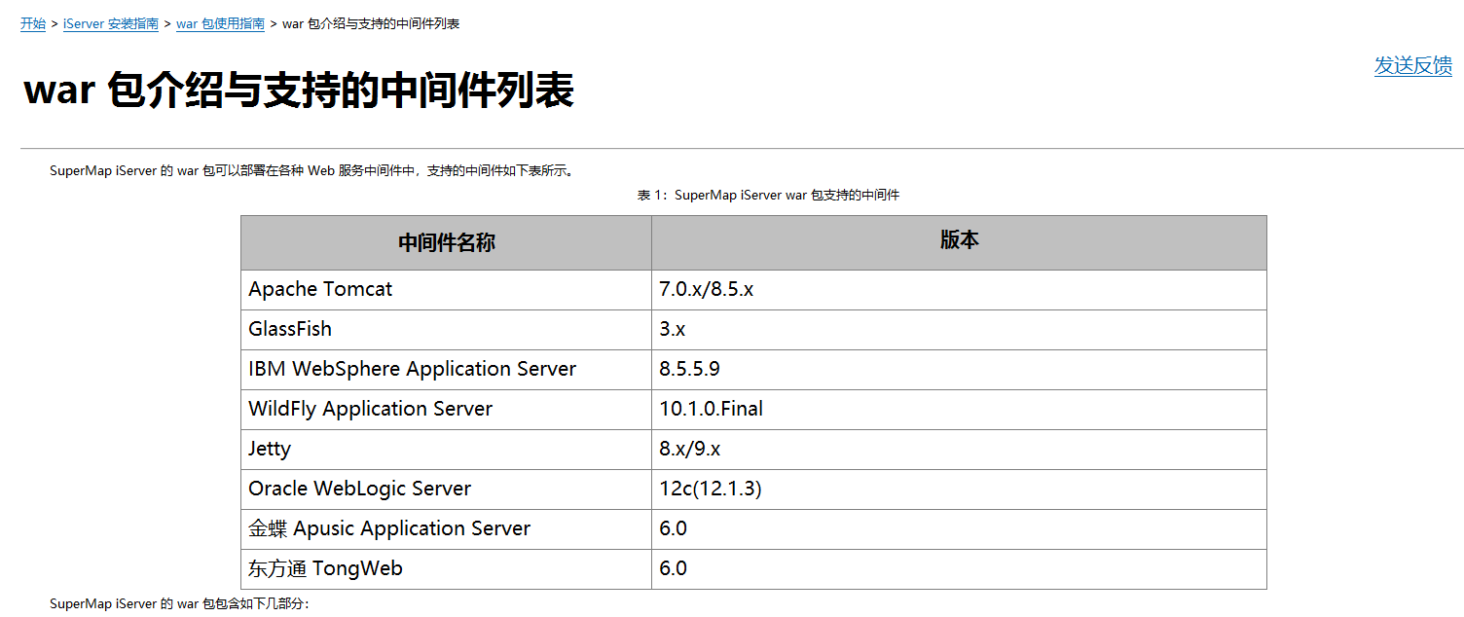Click the 发送反馈 feedback link

[1412, 65]
